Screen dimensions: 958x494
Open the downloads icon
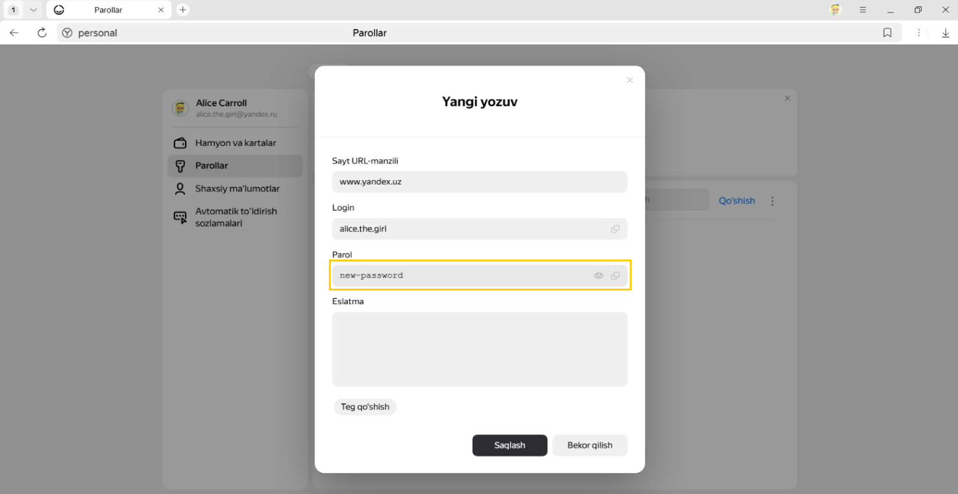coord(946,33)
